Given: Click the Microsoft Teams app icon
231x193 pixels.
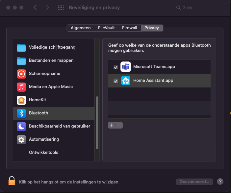Looking at the screenshot, I should coord(126,67).
